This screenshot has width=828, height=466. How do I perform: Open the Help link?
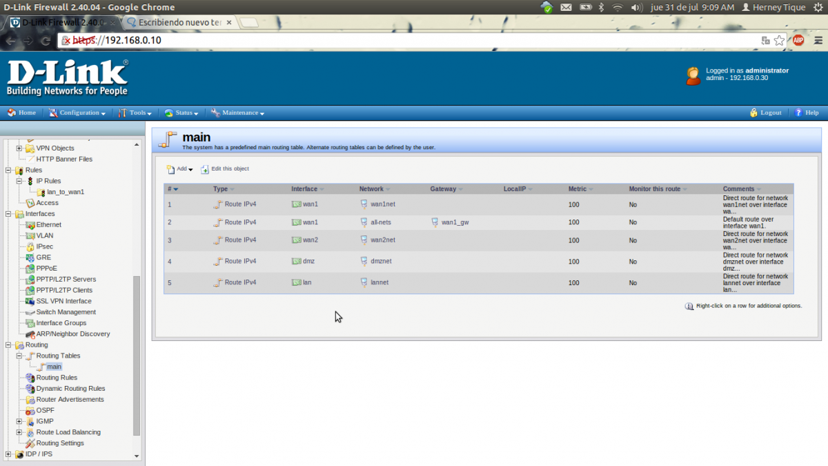click(x=807, y=113)
